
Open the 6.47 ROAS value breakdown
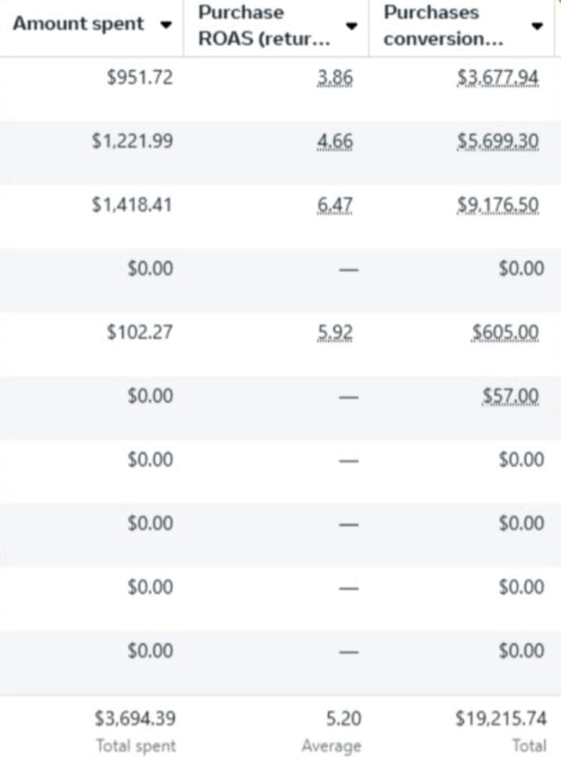[335, 205]
